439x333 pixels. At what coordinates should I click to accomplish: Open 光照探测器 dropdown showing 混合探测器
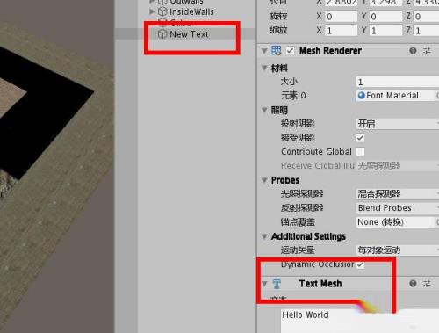(x=398, y=193)
